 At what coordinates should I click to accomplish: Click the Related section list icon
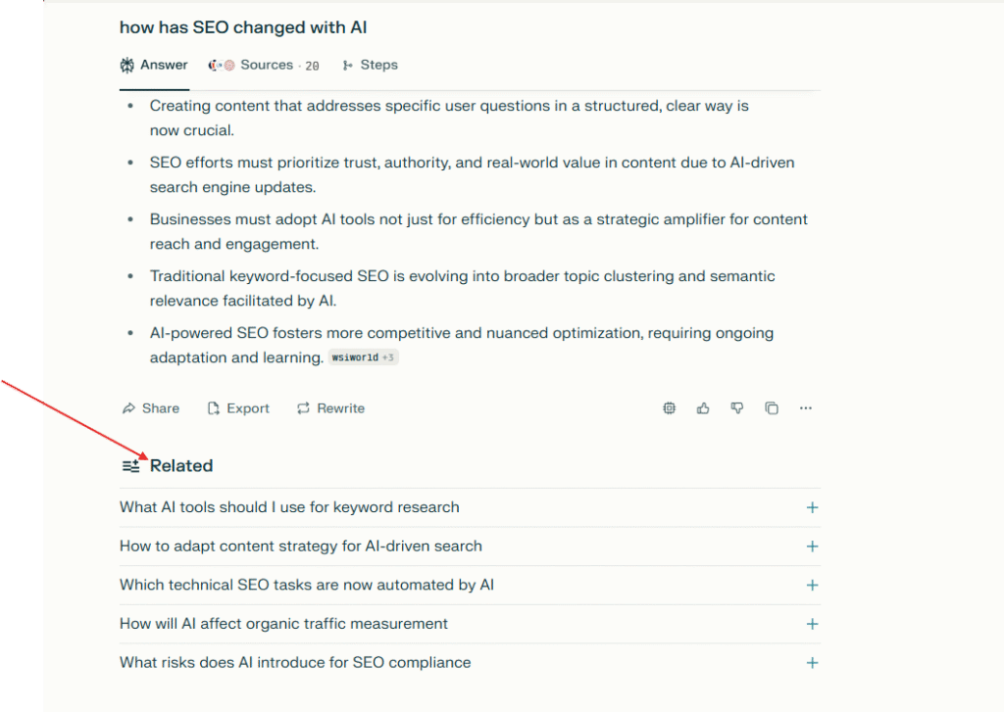click(130, 466)
